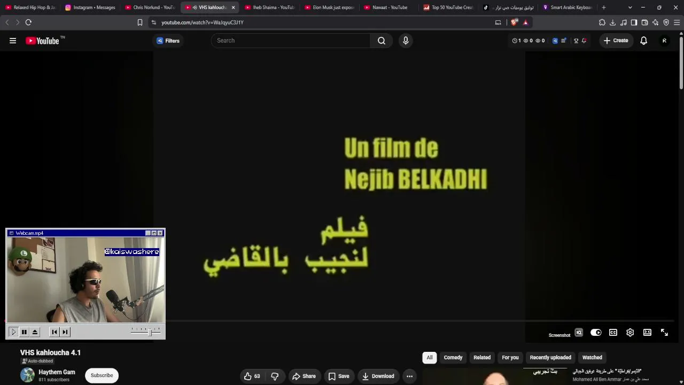Open YouTube notifications bell
This screenshot has height=385, width=684.
click(x=644, y=41)
